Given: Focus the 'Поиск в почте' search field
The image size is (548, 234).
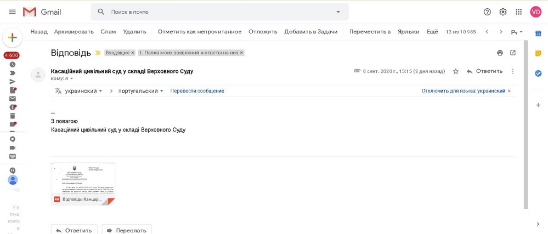Looking at the screenshot, I should (220, 12).
